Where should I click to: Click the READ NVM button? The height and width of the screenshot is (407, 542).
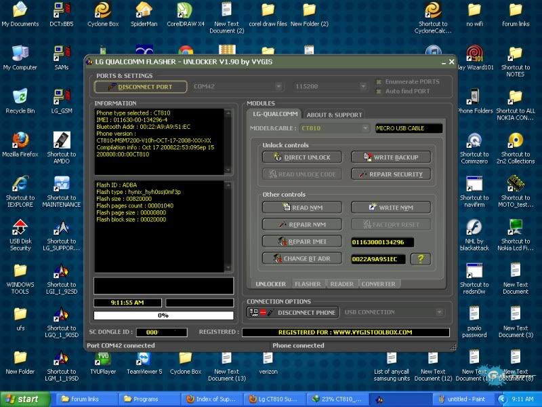[x=302, y=208]
